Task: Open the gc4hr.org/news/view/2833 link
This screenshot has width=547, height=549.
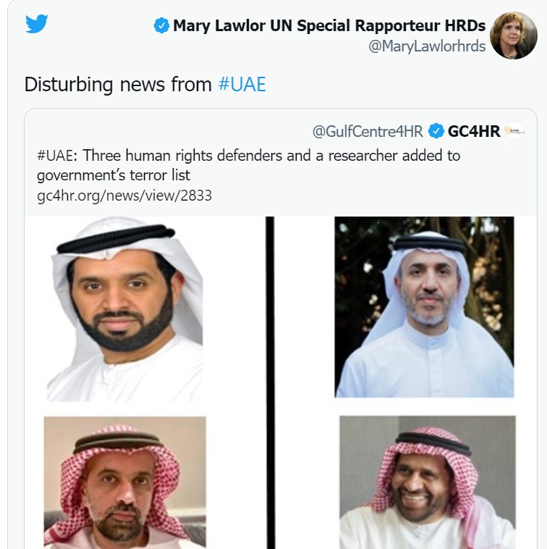Action: (x=124, y=195)
